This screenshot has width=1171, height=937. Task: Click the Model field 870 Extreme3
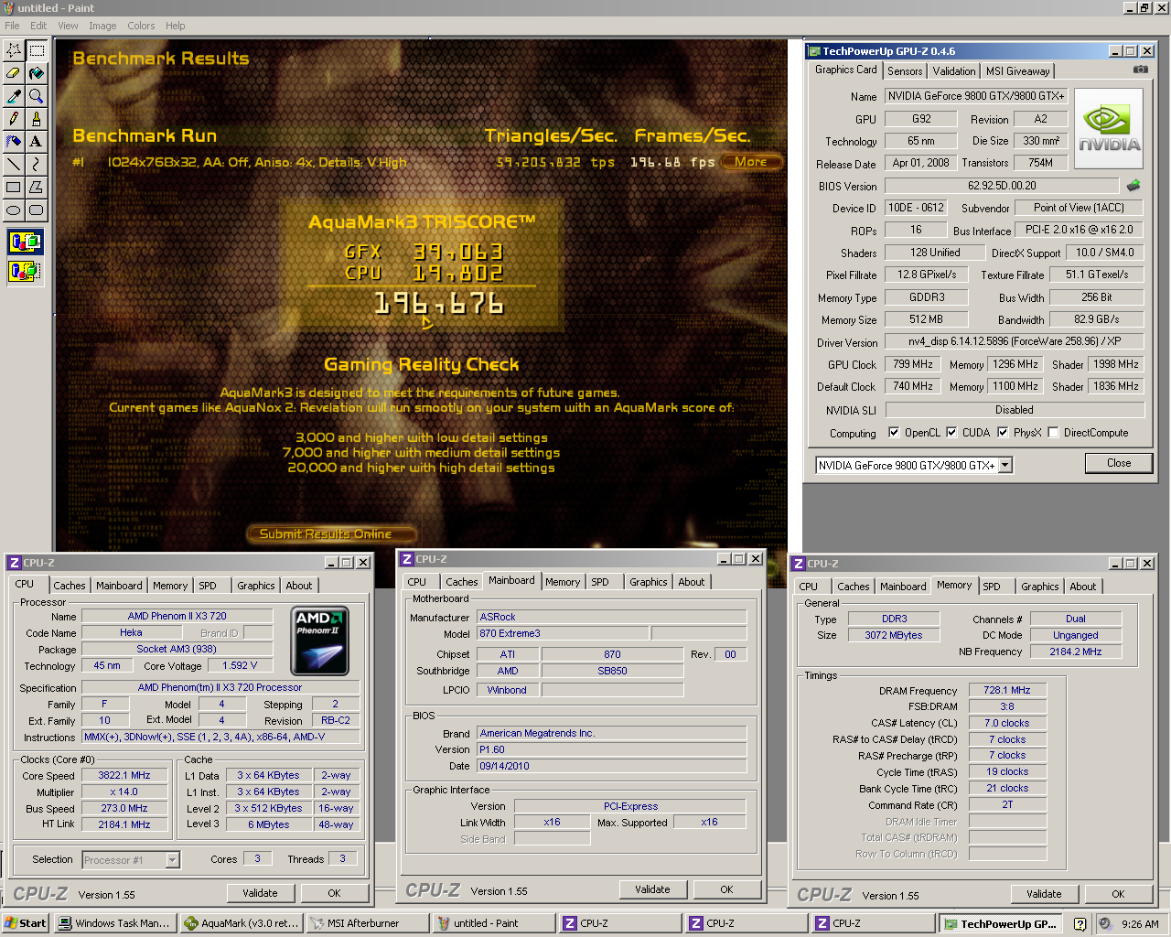tap(563, 633)
